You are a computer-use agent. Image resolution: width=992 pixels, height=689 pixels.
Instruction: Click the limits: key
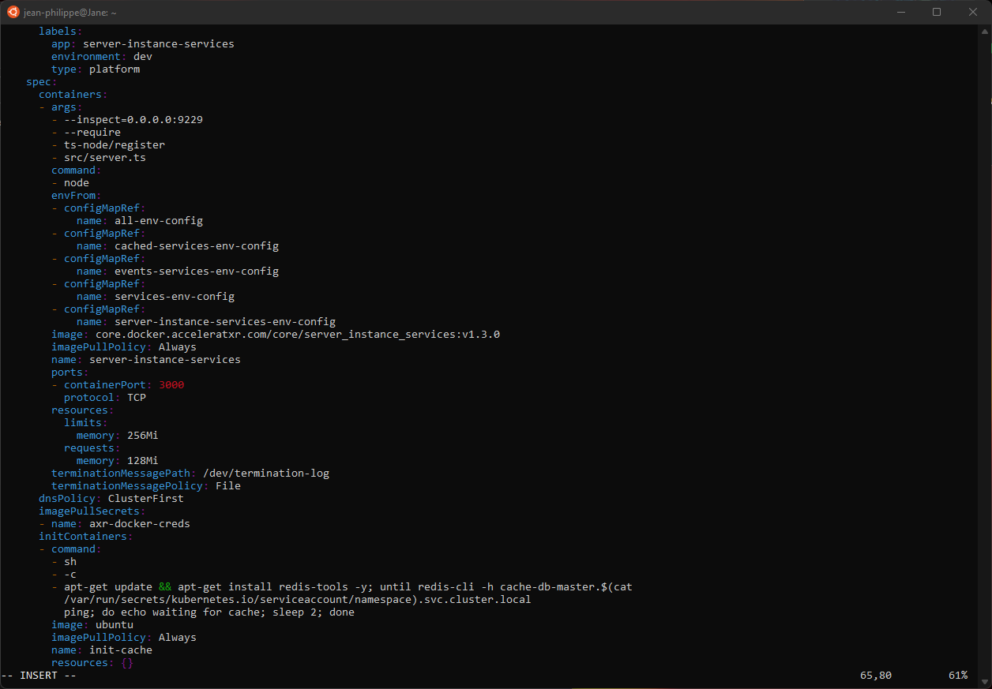pyautogui.click(x=86, y=423)
